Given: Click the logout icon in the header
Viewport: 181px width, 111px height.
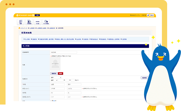Looking at the screenshot, I should 152,15.
